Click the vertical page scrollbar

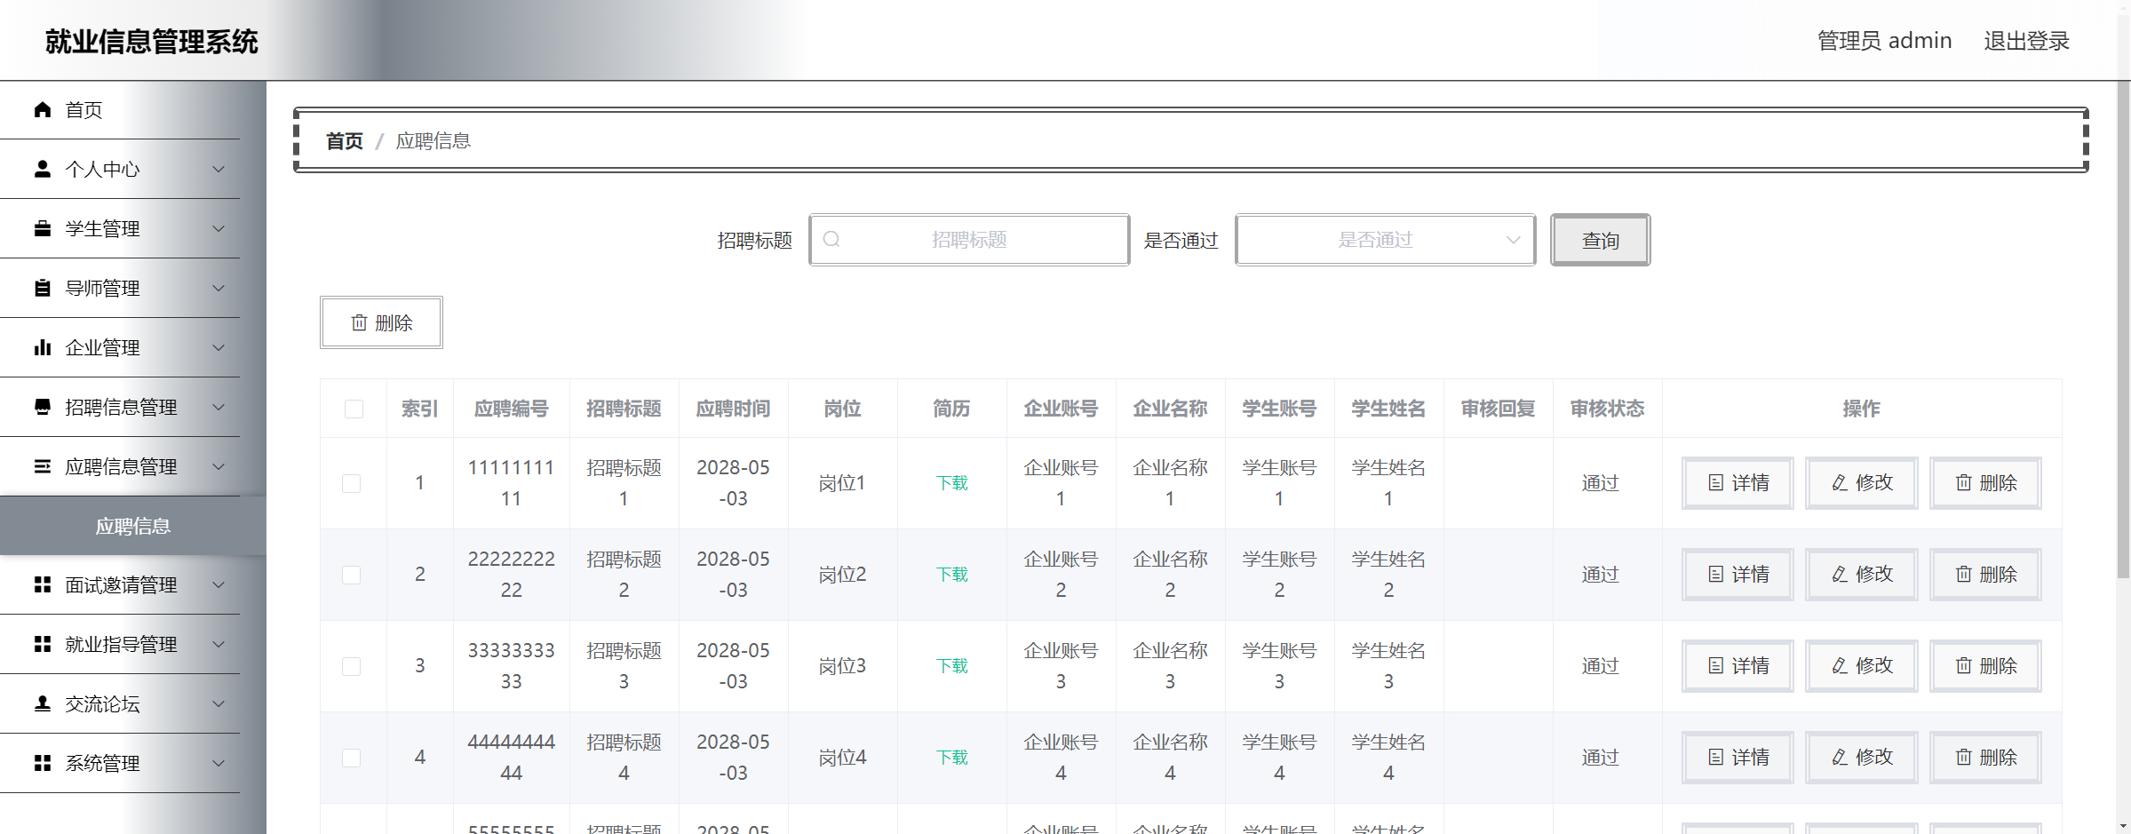point(2123,329)
